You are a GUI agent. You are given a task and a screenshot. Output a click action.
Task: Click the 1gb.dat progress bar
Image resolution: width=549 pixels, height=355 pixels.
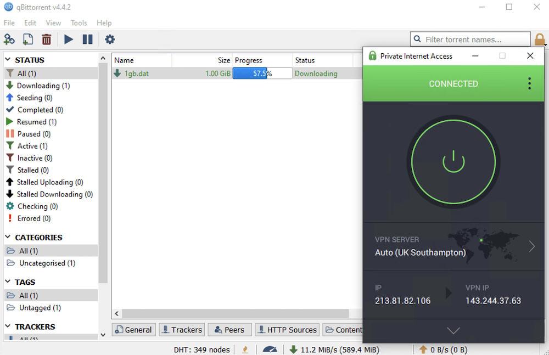click(262, 73)
